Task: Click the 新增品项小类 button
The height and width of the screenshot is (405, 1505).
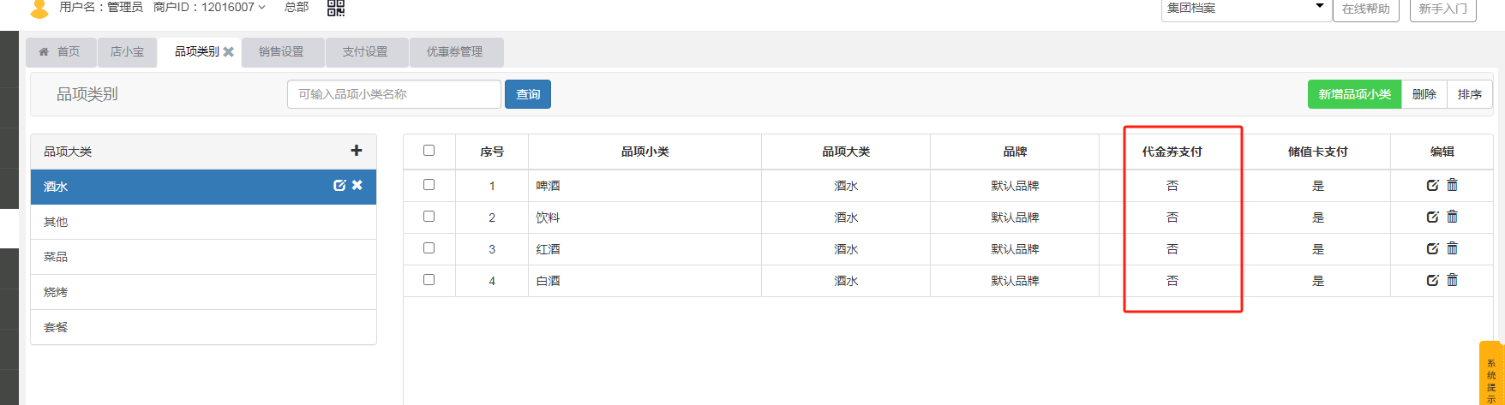Action: pyautogui.click(x=1354, y=94)
